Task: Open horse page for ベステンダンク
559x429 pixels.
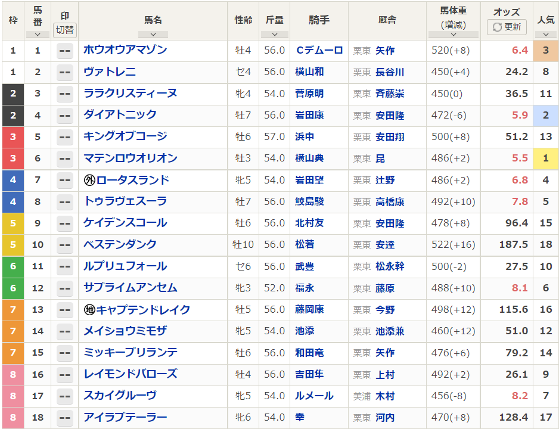Action: click(x=120, y=244)
